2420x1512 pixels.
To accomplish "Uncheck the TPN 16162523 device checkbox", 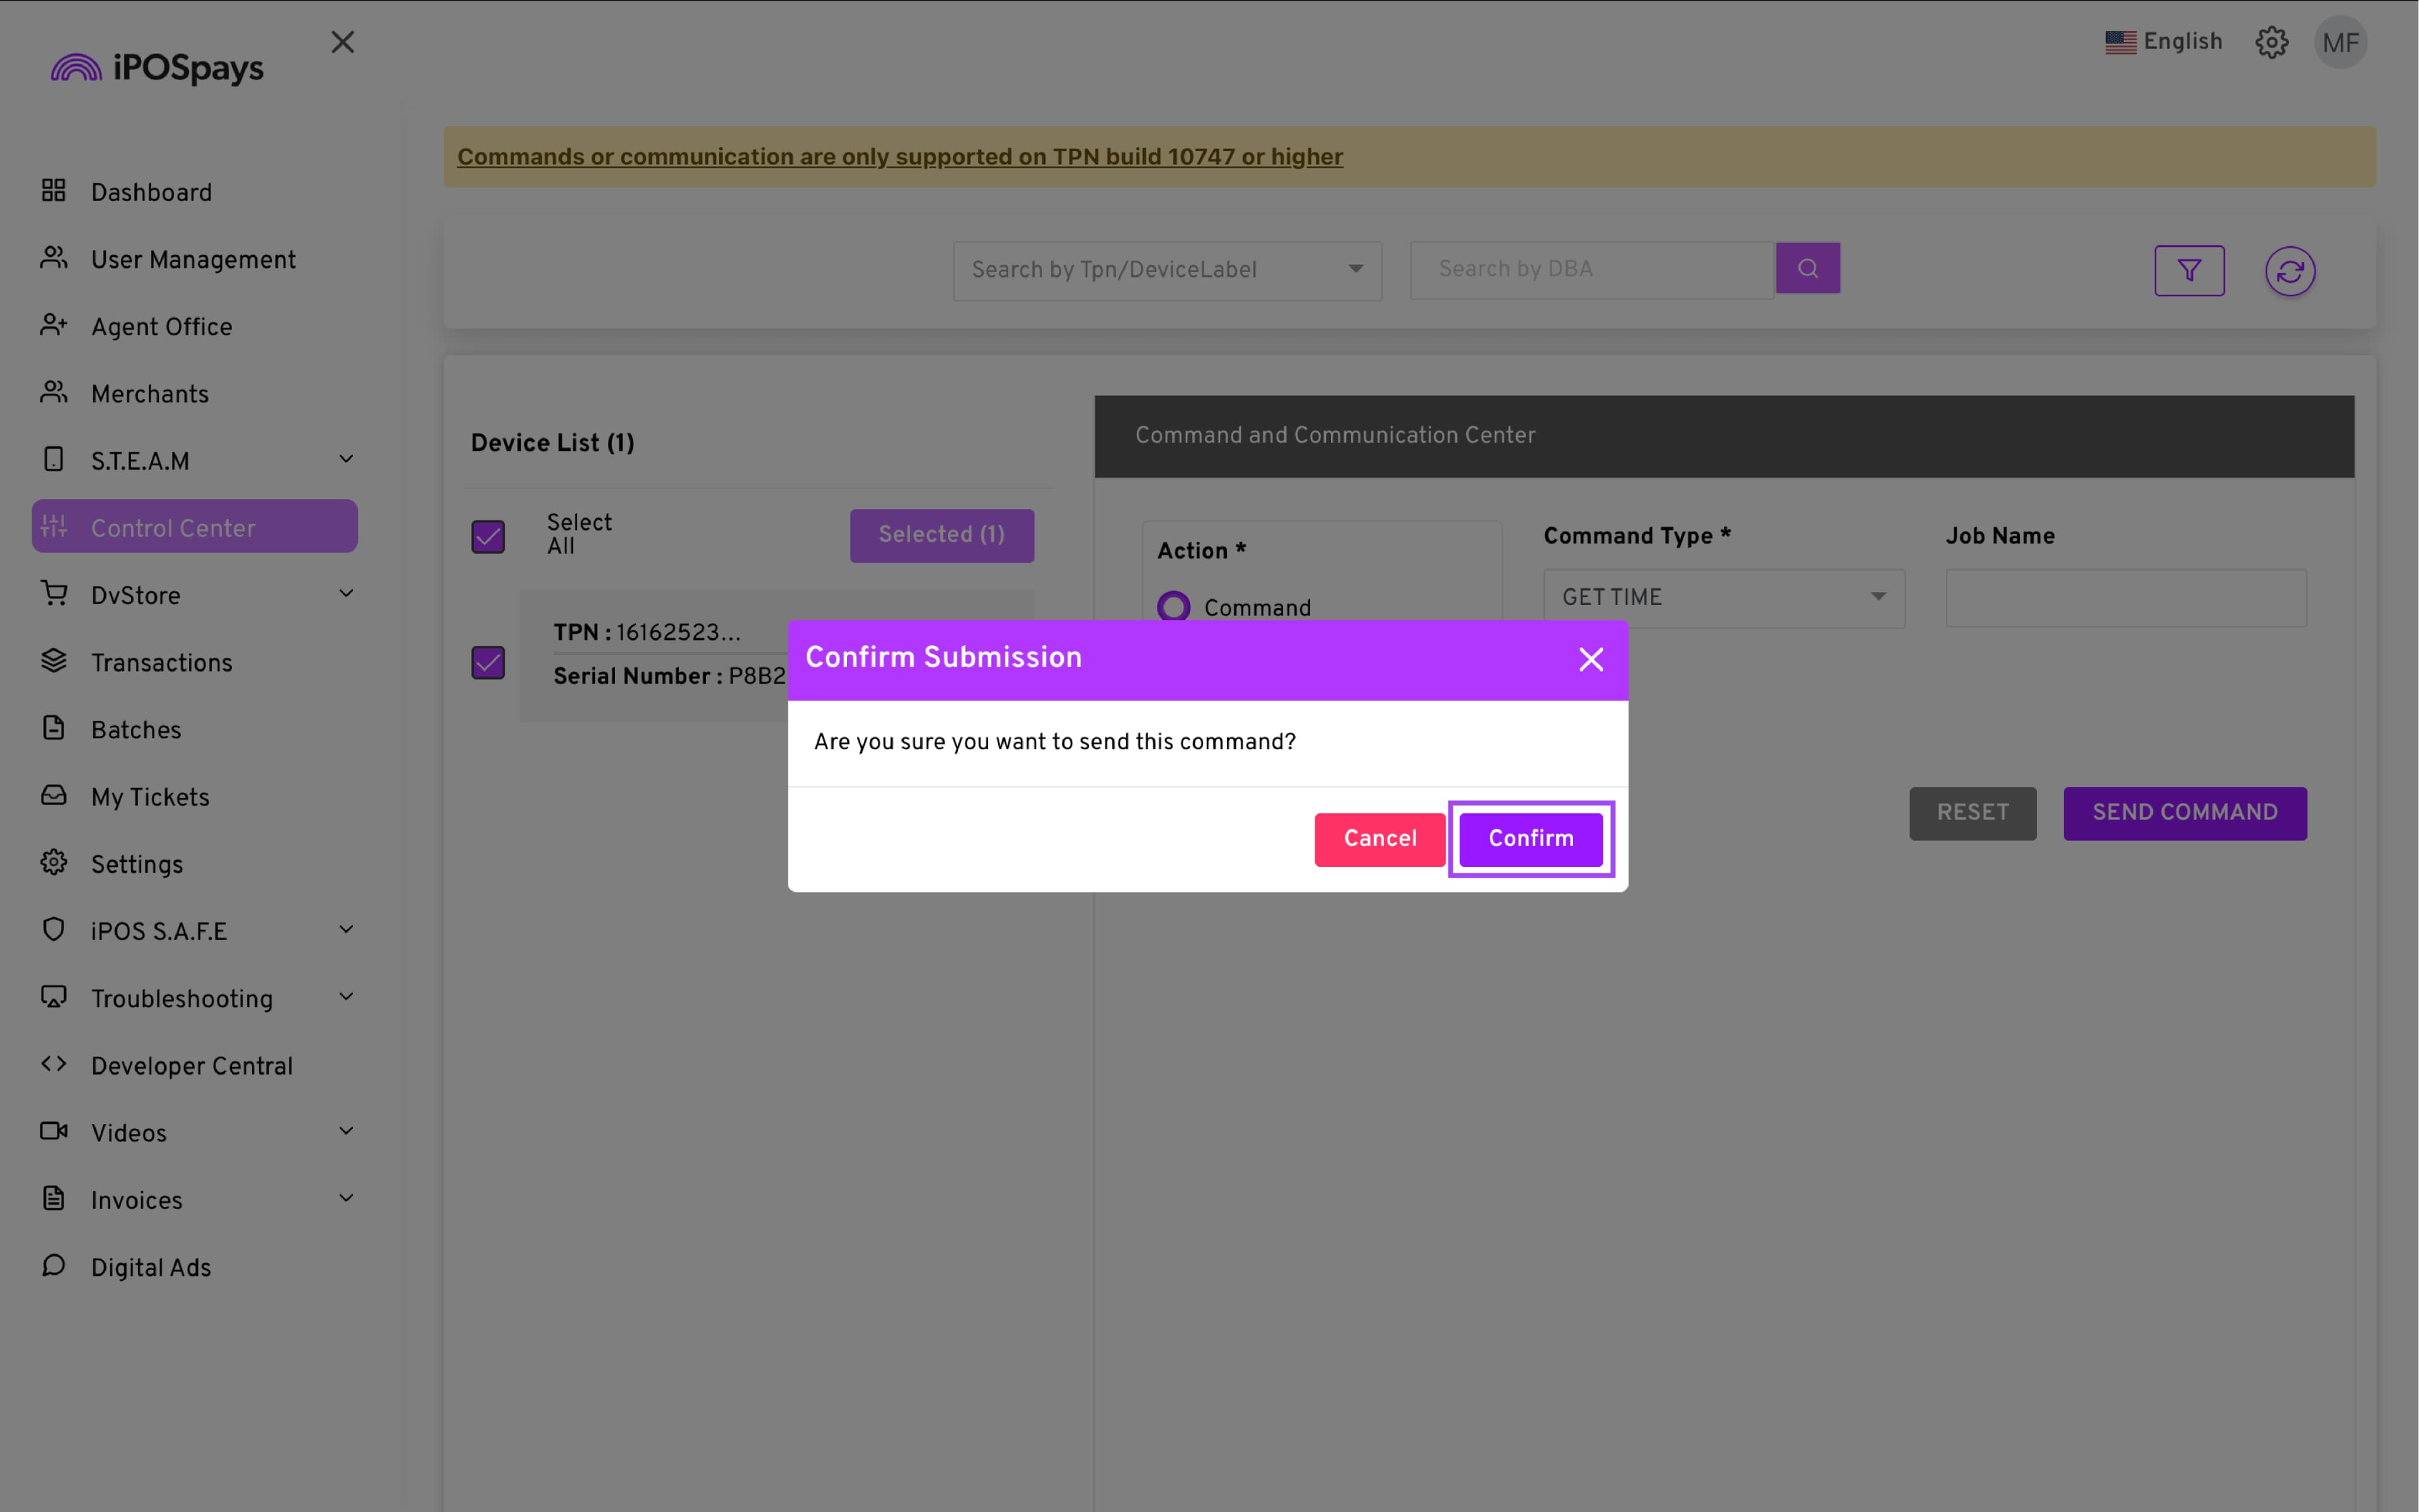I will (488, 662).
